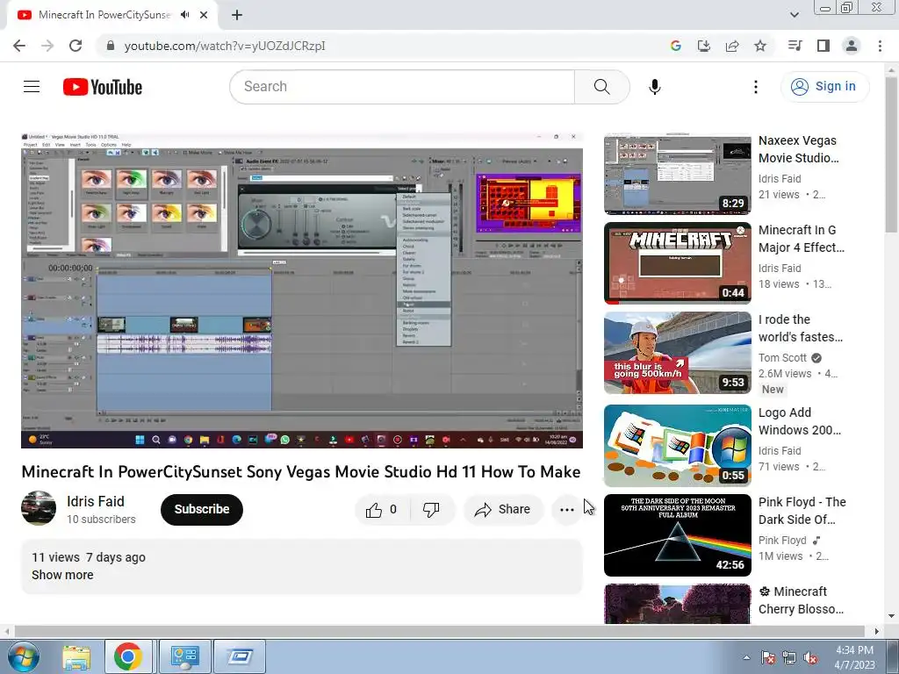The image size is (899, 674).
Task: Open Pink Floyd Dark Side thumbnail
Action: (677, 534)
